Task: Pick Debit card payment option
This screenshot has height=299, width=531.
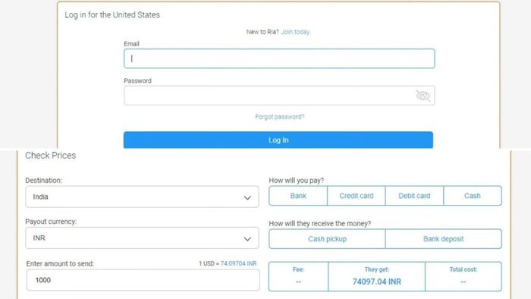Action: coord(414,196)
